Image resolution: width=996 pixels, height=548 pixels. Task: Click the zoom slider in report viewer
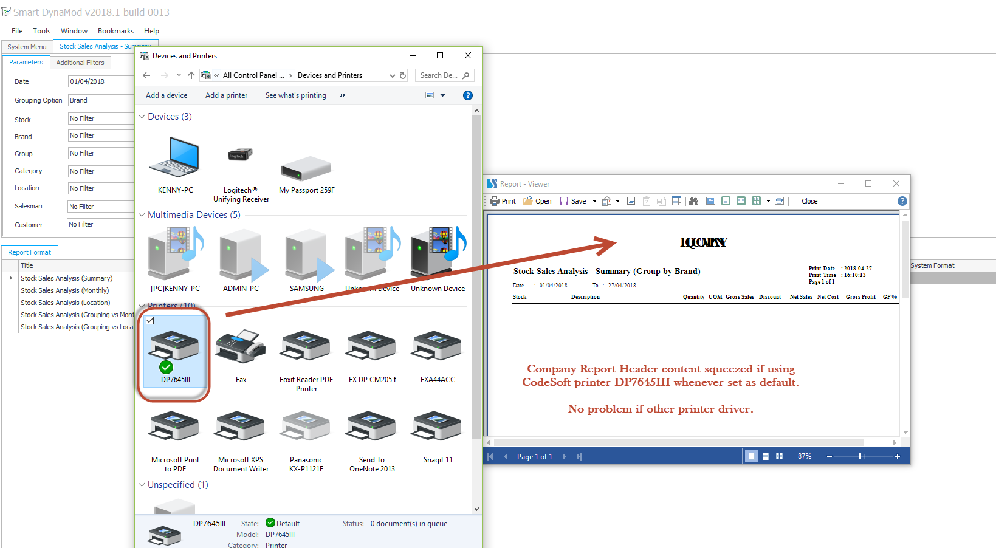(860, 456)
